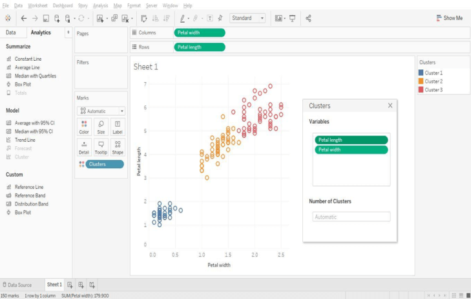This screenshot has width=471, height=299.
Task: Open the Color card in Marks
Action: (x=84, y=126)
